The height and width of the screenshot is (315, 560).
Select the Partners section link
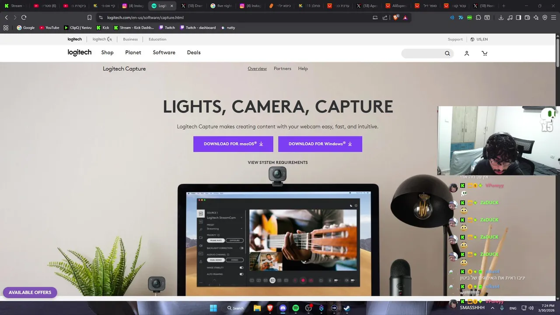tap(282, 69)
